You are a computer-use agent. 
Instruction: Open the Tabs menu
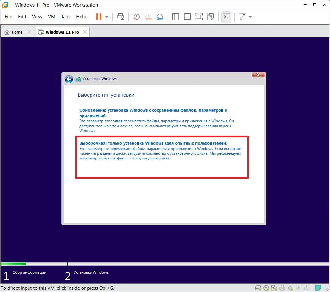click(65, 17)
